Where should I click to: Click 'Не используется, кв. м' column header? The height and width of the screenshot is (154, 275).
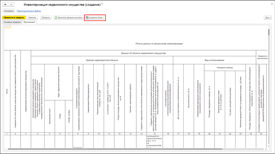(x=189, y=98)
